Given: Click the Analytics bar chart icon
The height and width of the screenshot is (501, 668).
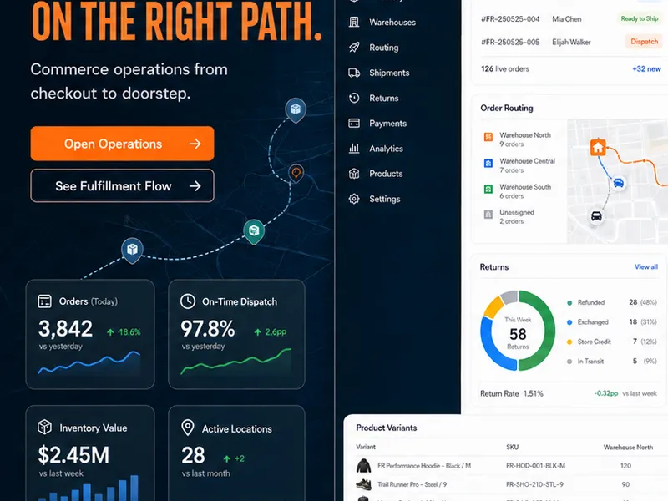Looking at the screenshot, I should click(354, 149).
